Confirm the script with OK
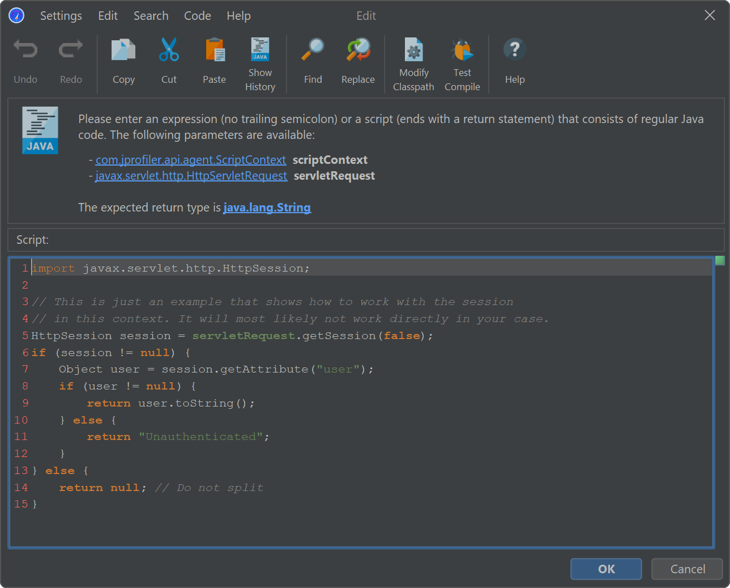The image size is (730, 588). 606,569
